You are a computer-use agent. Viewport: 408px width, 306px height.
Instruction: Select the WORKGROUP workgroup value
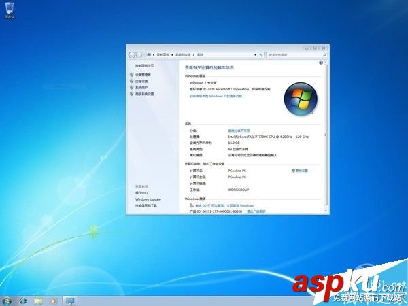[239, 190]
